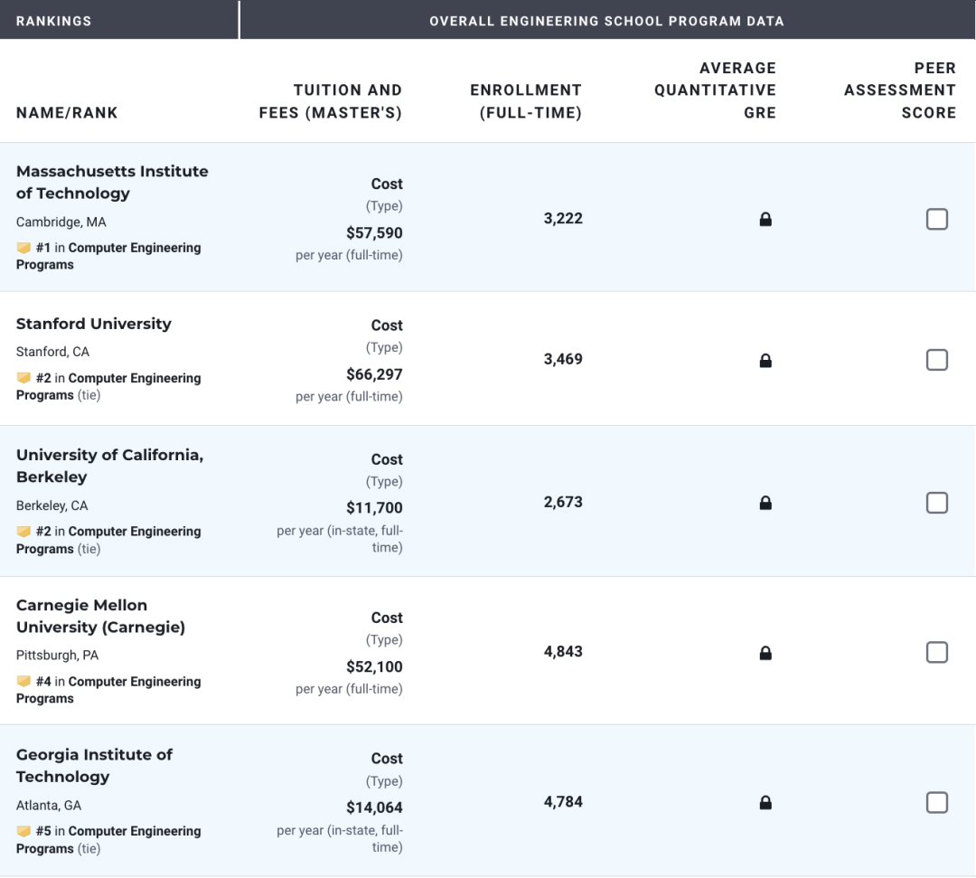
Task: Click Georgia Tech enrollment value 4,784
Action: (563, 801)
